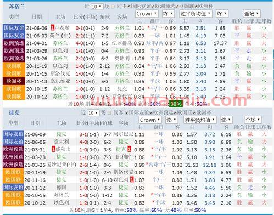Click home team 意大利 in 21-06-05 row
This screenshot has width=274, height=215.
(61, 142)
